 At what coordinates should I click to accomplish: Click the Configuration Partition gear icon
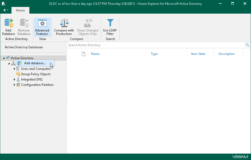point(18,85)
